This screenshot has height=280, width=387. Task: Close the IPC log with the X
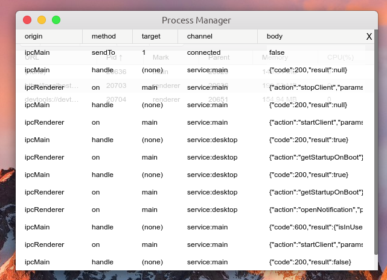369,37
